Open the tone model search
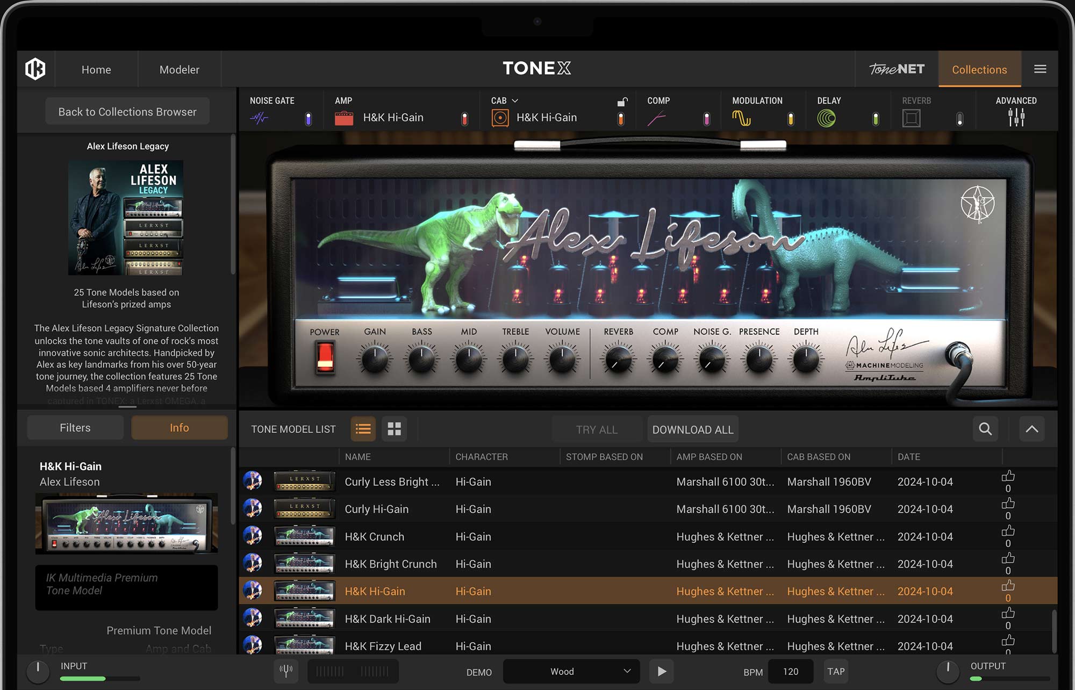Image resolution: width=1075 pixels, height=690 pixels. [x=985, y=429]
